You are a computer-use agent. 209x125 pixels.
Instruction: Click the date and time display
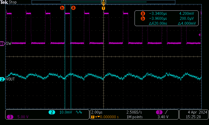pyautogui.click(x=194, y=115)
